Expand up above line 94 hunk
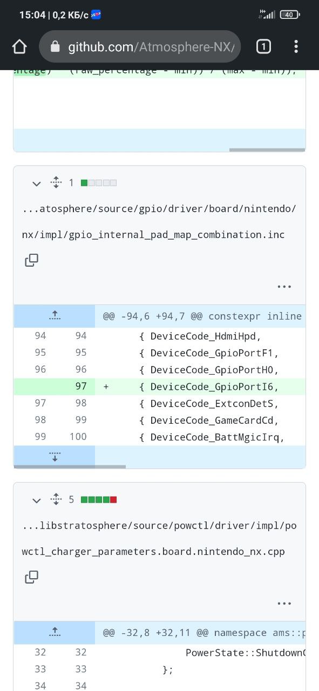Image resolution: width=319 pixels, height=691 pixels. coord(55,316)
